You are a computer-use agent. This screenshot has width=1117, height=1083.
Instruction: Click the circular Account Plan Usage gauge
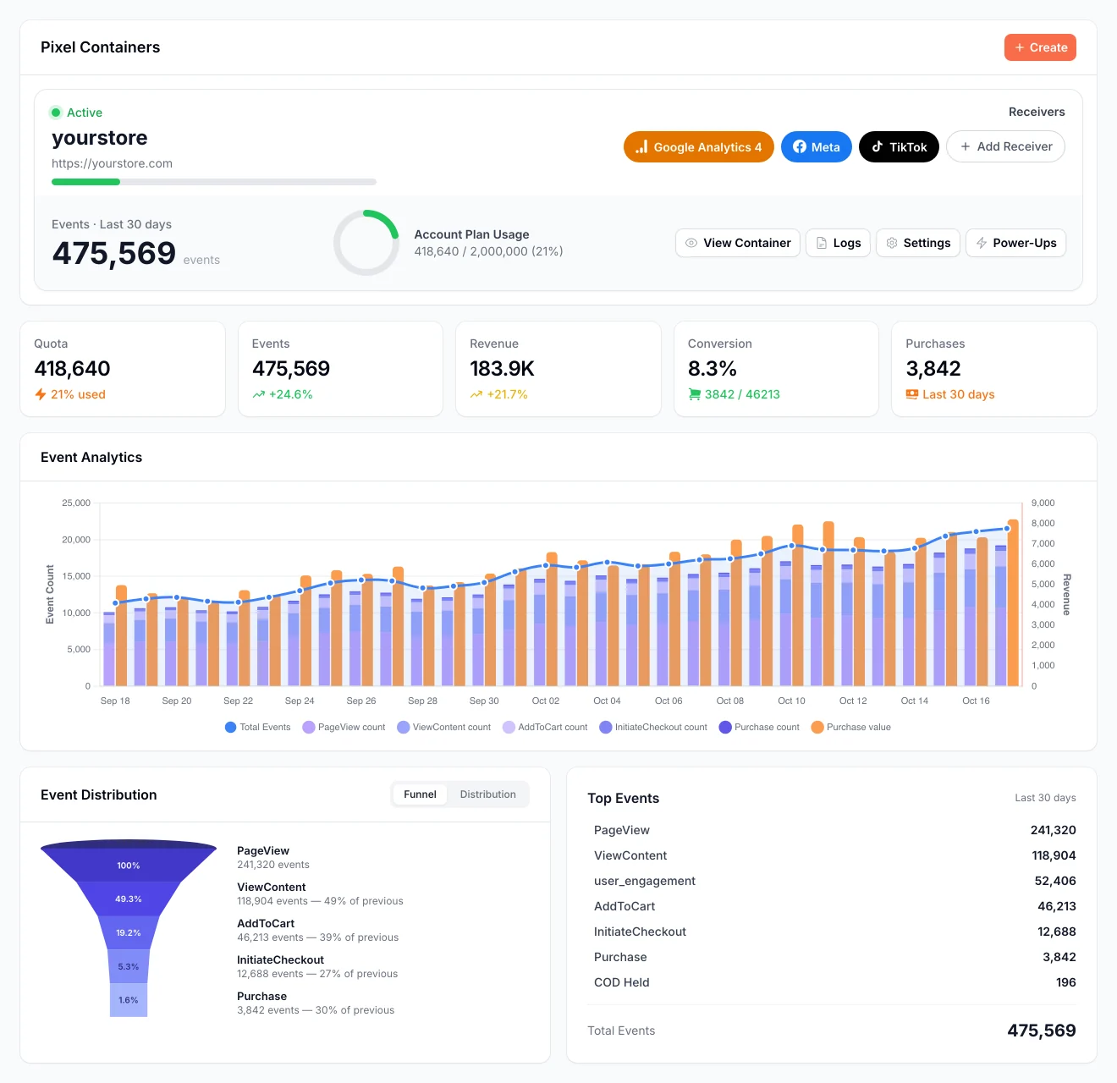(366, 243)
